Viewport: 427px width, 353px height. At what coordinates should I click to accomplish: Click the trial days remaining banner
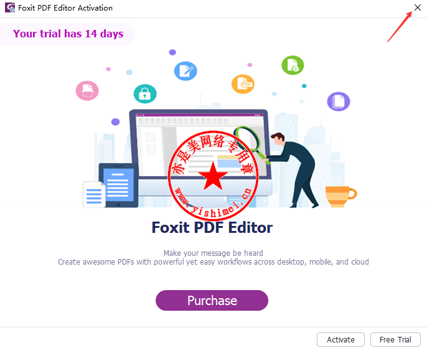[x=67, y=34]
